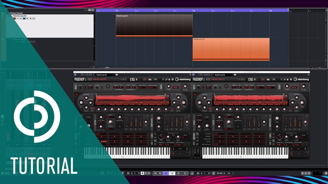Click the tempo track metronome icon beside 100.000

point(213,173)
